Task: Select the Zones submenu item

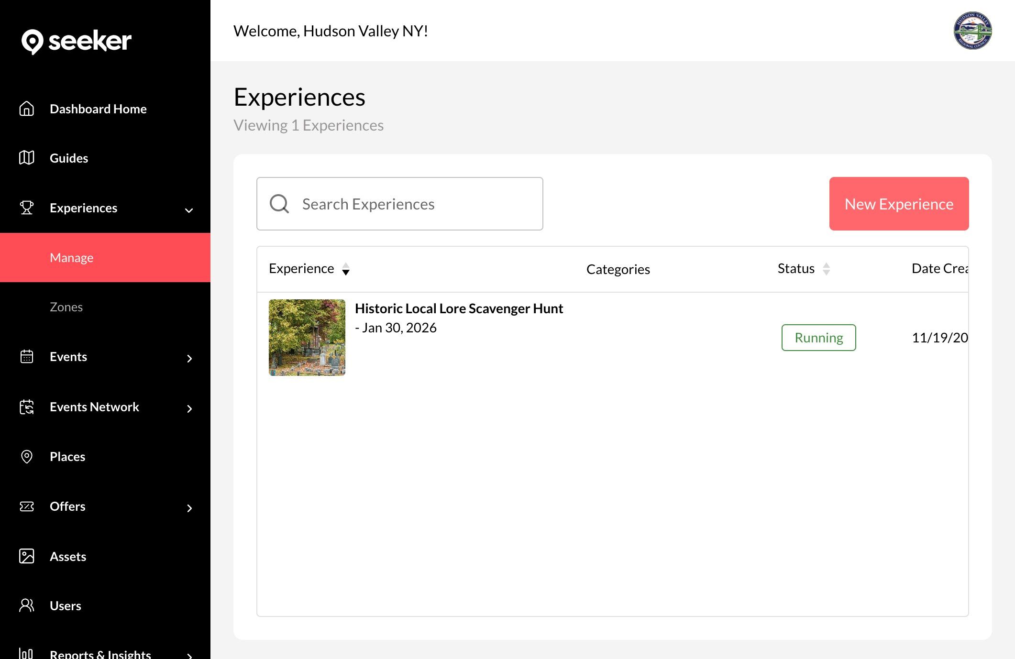Action: click(x=66, y=307)
